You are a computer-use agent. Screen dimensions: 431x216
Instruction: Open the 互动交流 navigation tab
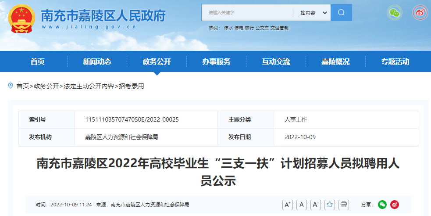[x=276, y=62]
